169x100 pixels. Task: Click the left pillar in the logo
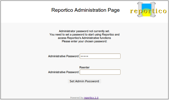[140, 9]
